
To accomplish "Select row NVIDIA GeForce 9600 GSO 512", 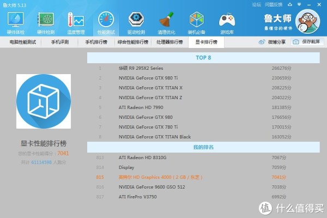I will pyautogui.click(x=203, y=187).
